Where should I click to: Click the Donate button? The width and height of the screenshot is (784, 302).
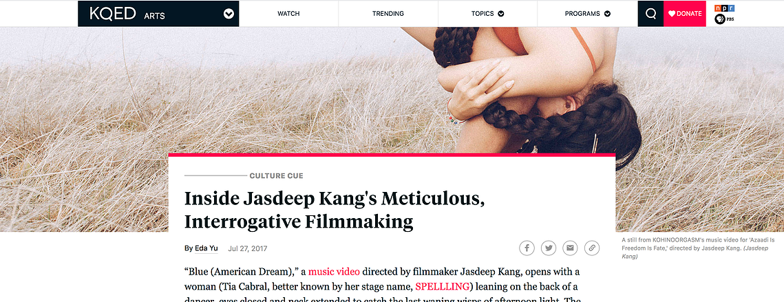(x=685, y=14)
